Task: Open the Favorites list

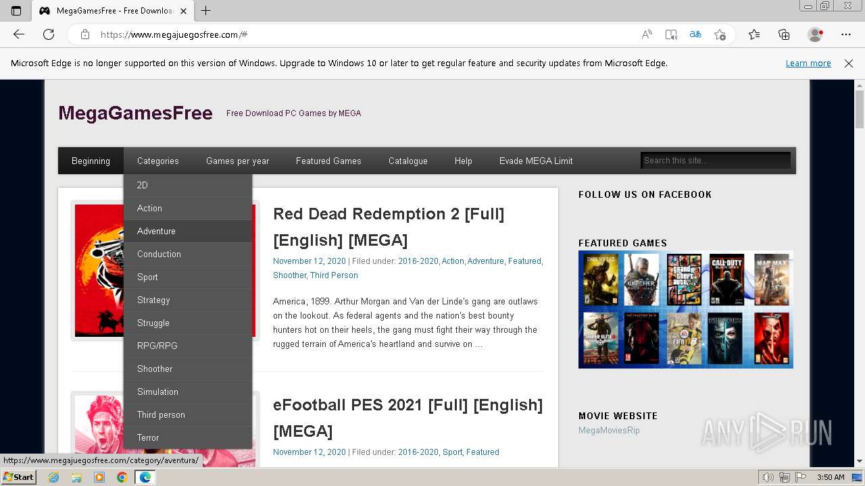Action: pos(754,34)
